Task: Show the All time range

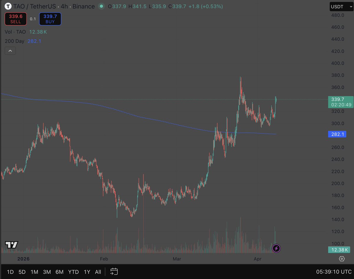Action: [x=98, y=272]
